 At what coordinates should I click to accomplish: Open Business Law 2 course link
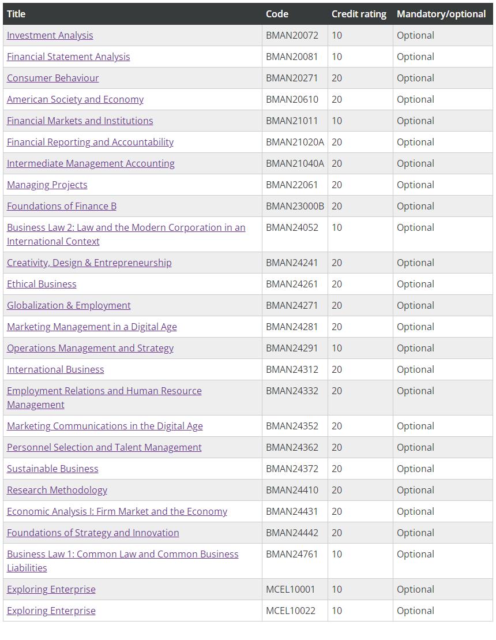click(x=126, y=234)
